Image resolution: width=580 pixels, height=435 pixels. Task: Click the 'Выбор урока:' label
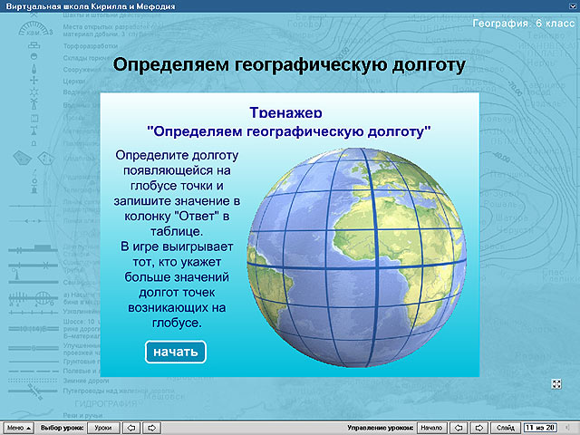[63, 427]
